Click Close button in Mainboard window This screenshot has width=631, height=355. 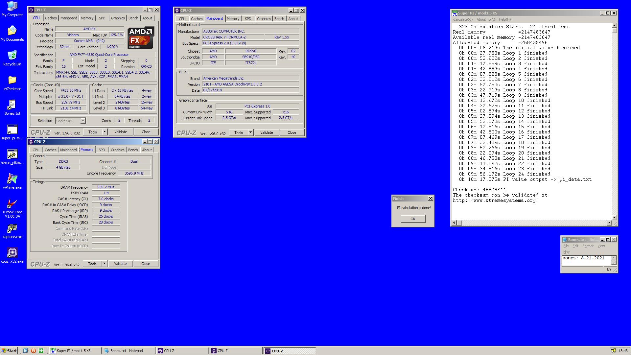tap(292, 132)
